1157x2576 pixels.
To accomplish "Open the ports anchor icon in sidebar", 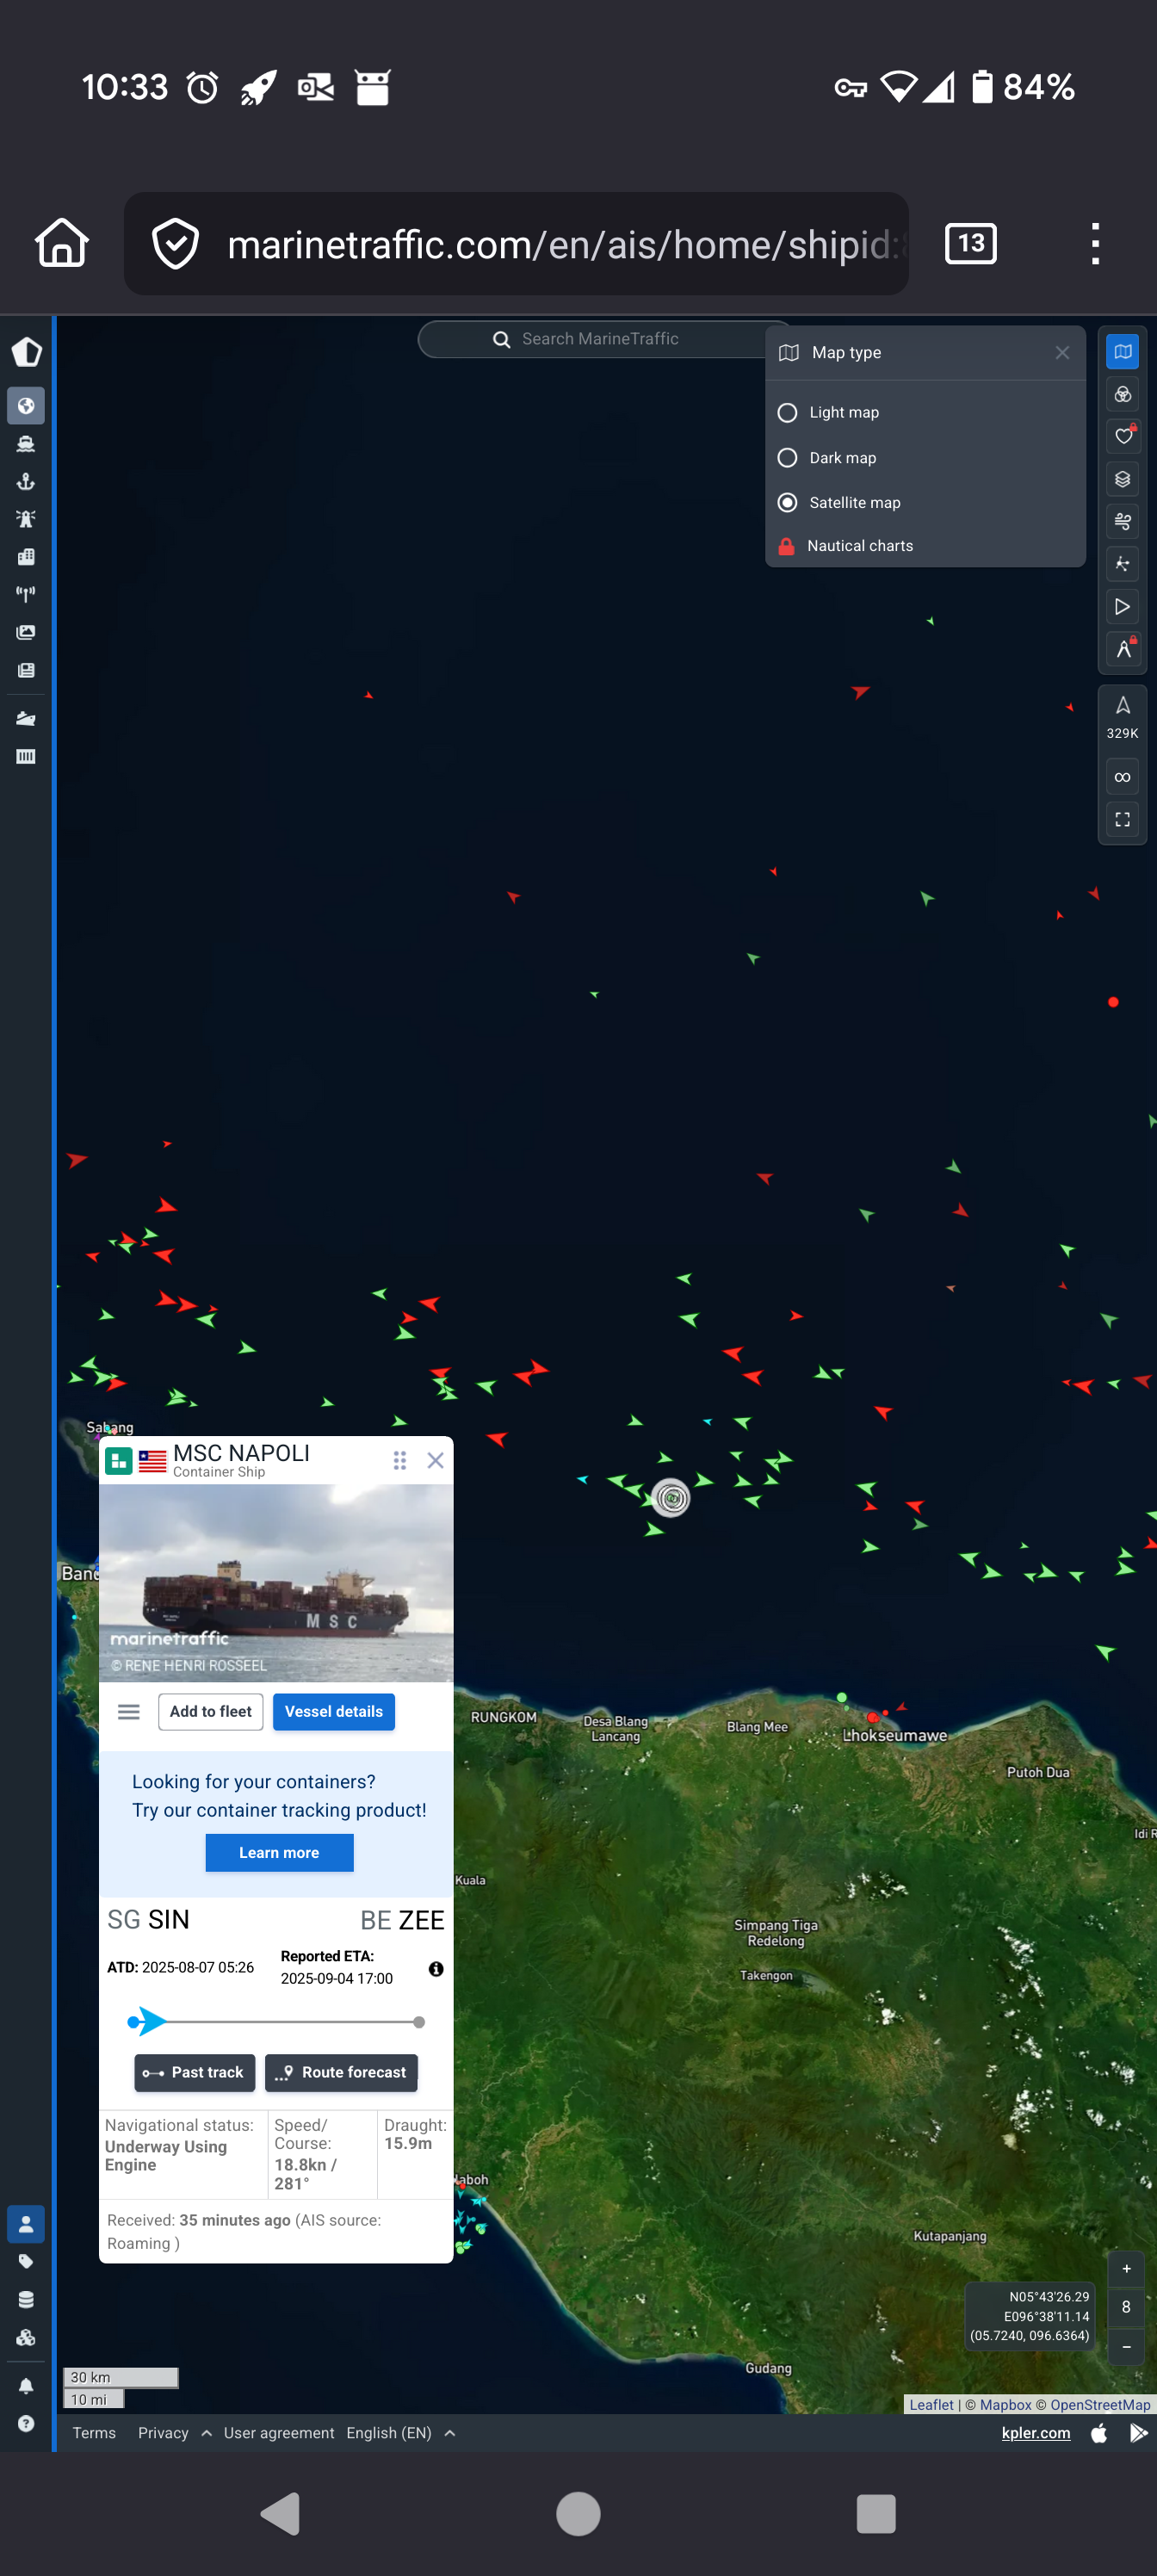I will tap(26, 482).
